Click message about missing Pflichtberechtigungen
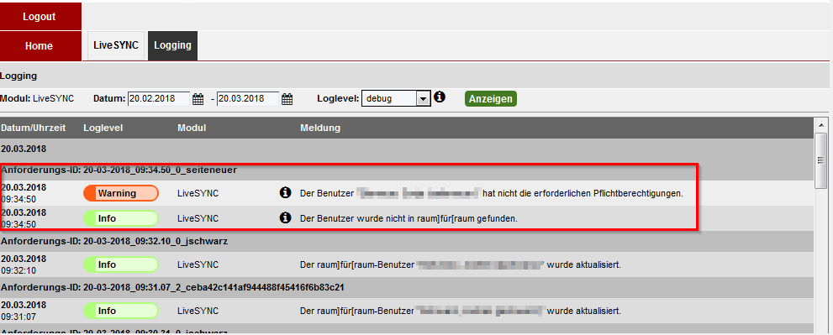The width and height of the screenshot is (833, 335). tap(492, 194)
